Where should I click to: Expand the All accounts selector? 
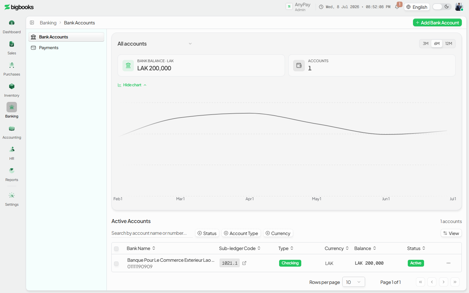click(x=155, y=44)
